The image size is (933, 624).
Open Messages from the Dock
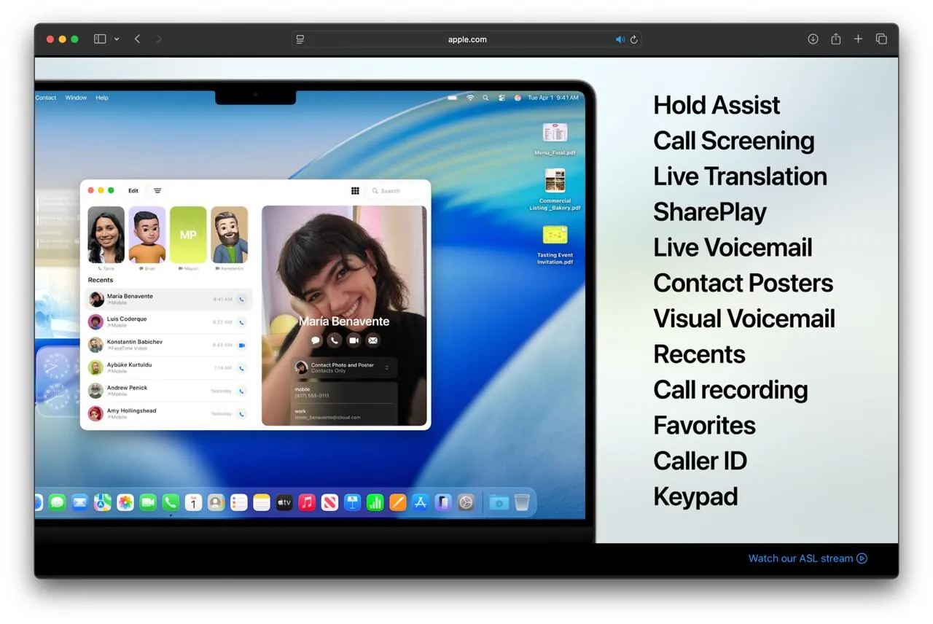[57, 502]
